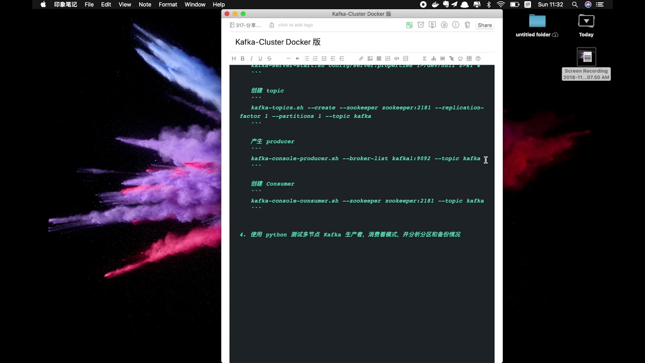Viewport: 645px width, 363px height.
Task: Click the heading text 产生 producer
Action: (x=273, y=142)
